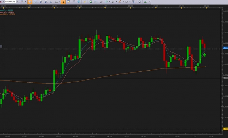This screenshot has width=228, height=138.
Task: Click the yellow price tag near axis bottom
Action: 225,129
